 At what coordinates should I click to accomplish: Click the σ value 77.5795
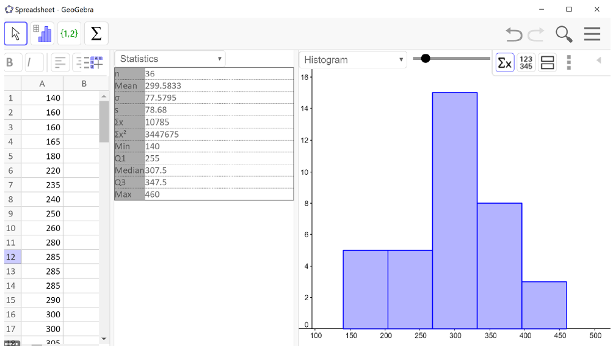coord(161,98)
